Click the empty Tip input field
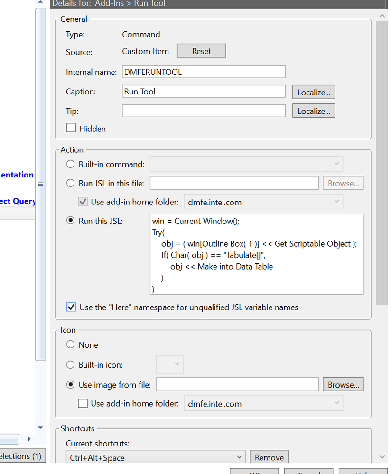The image size is (391, 474). pos(204,111)
